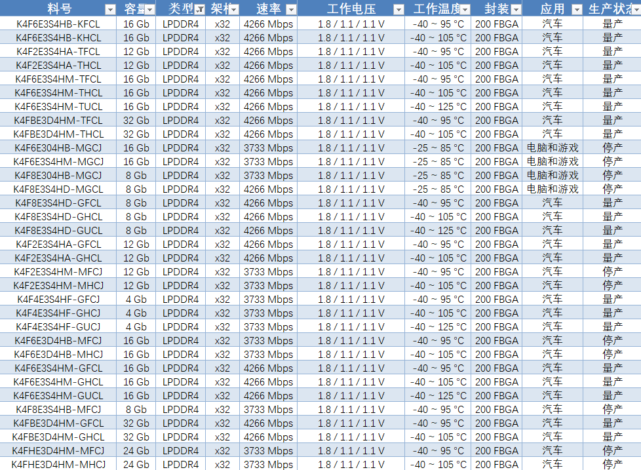Click the 3733 Mbps cell in row K4F2E3S4HM-MFCJ

point(268,272)
